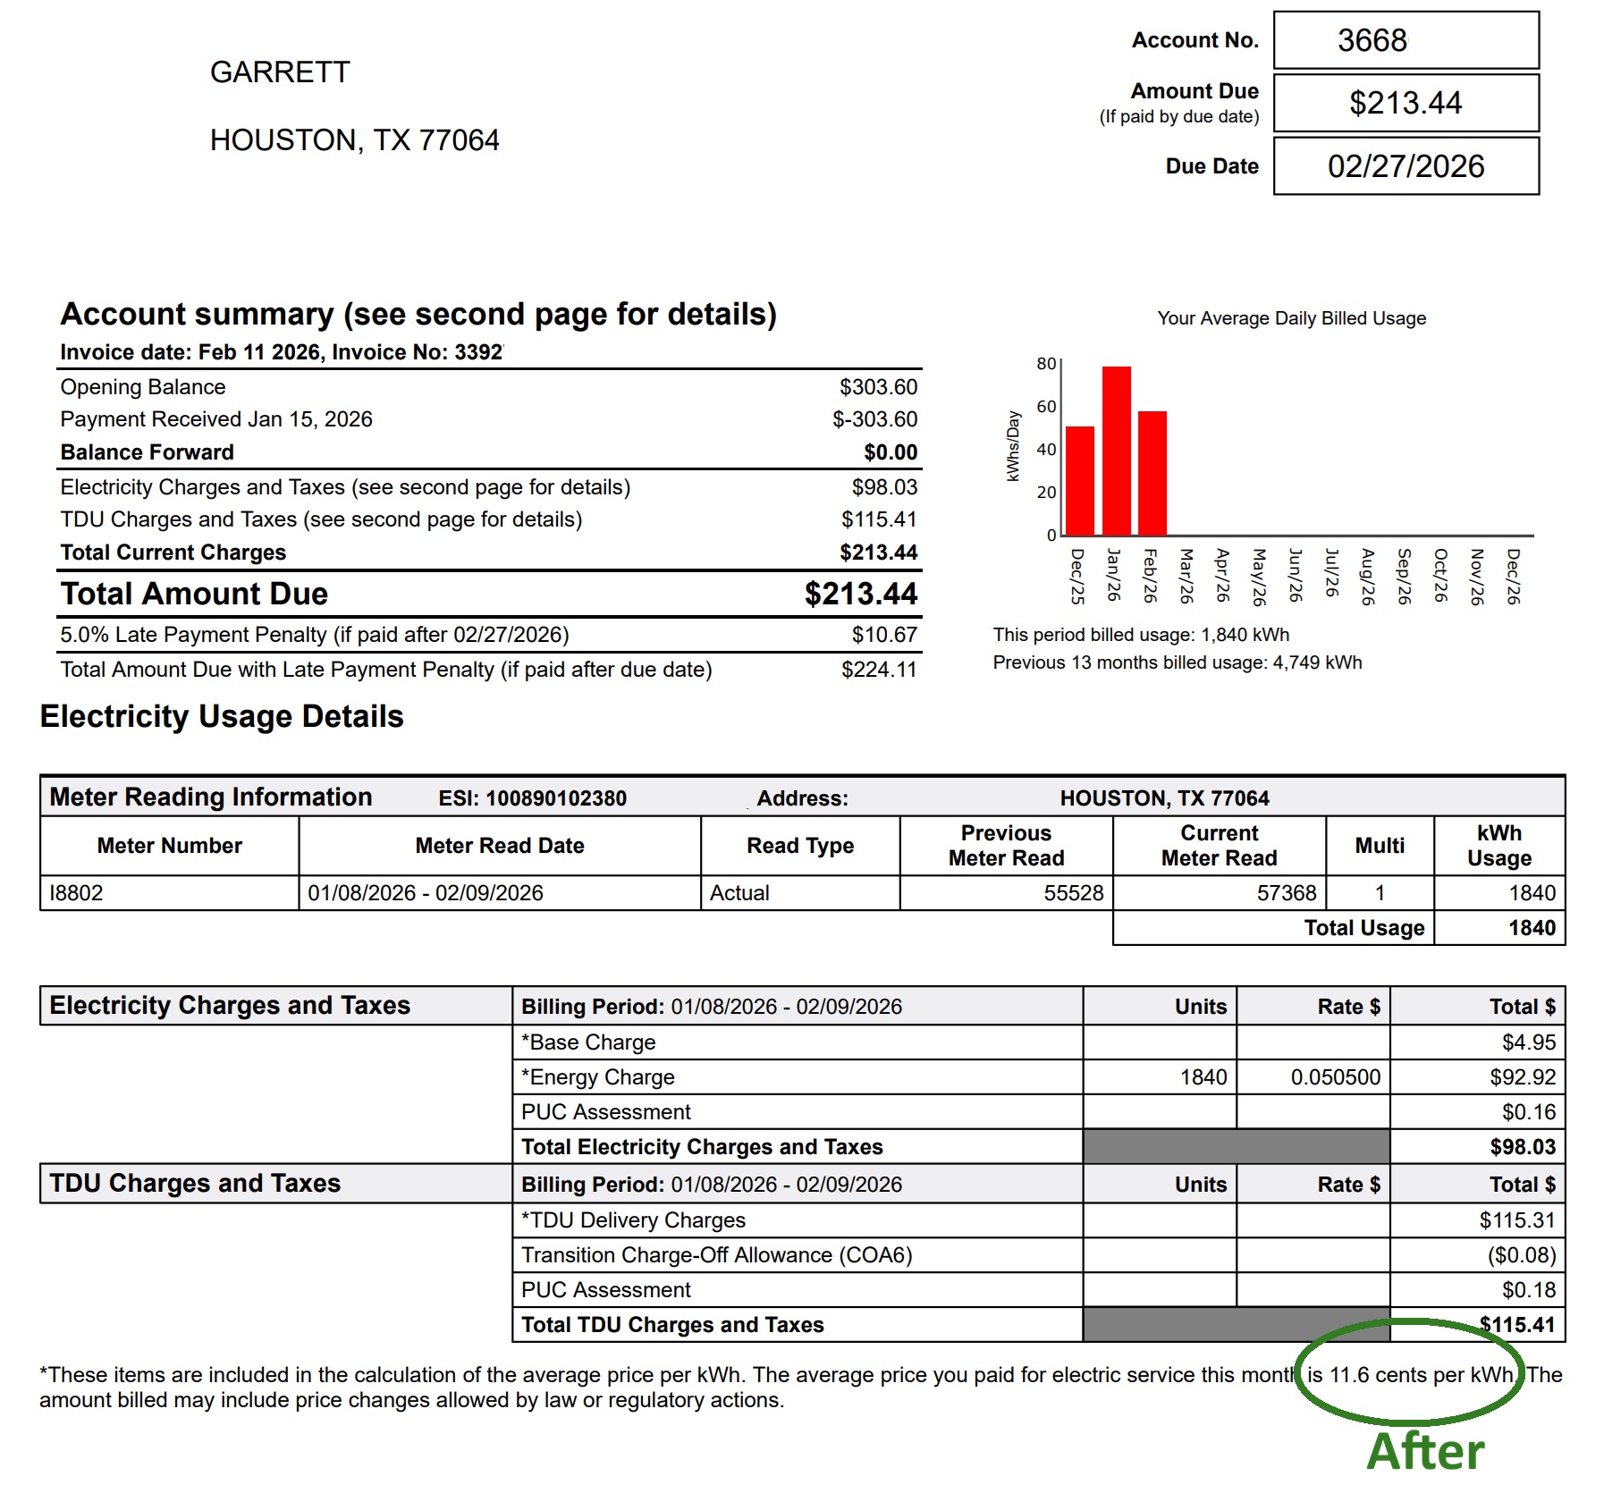Select the '*TDU Delivery Charges' row label
1604x1485 pixels.
point(633,1220)
